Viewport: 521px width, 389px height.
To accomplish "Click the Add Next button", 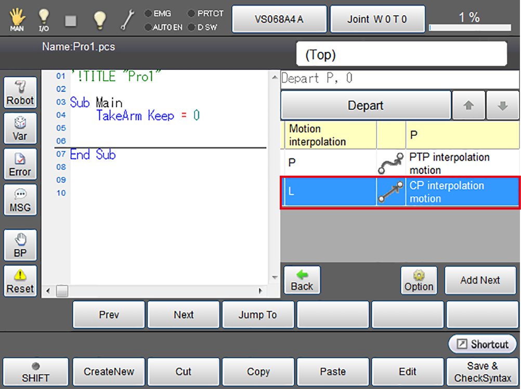I will pos(480,280).
